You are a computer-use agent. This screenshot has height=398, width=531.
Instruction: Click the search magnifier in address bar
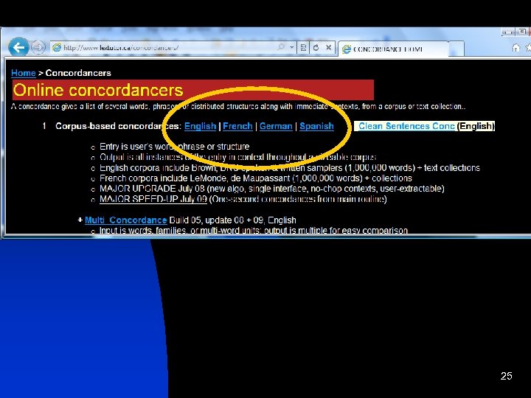(281, 47)
